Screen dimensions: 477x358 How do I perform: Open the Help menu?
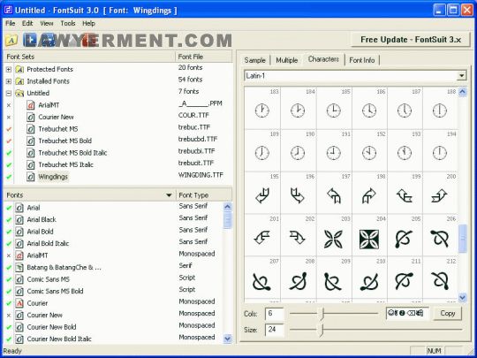tap(88, 24)
